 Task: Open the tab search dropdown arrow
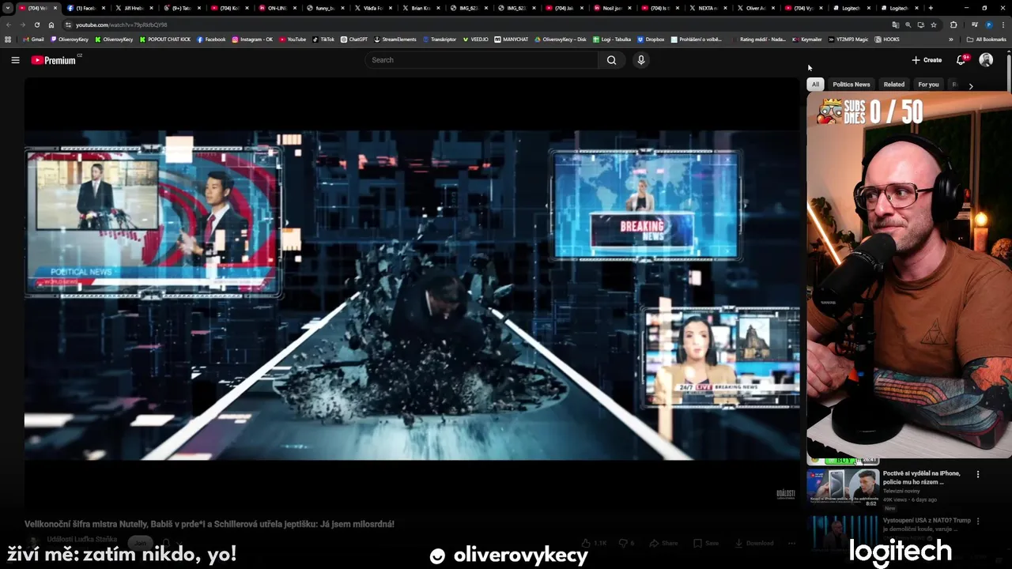(8, 8)
